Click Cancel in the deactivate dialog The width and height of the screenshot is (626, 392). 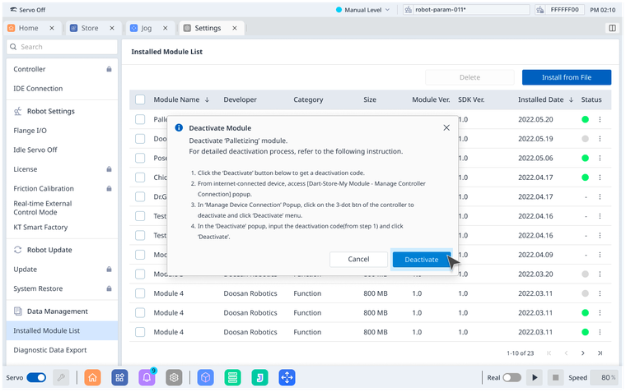[358, 260]
